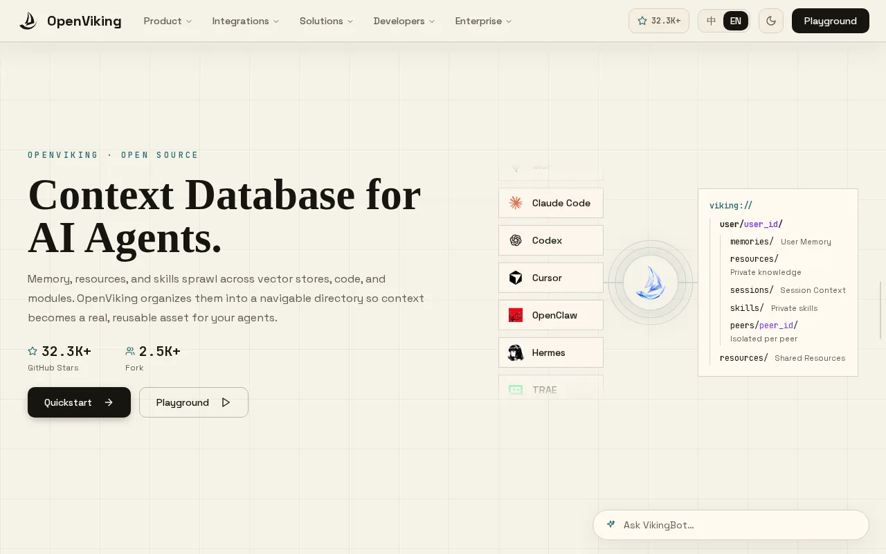Click the memories/ User Memory row

point(781,242)
